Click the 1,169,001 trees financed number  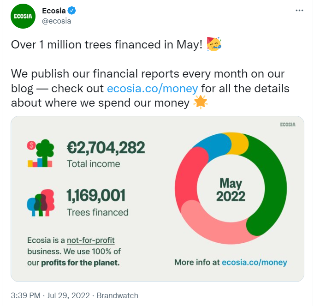pos(96,195)
